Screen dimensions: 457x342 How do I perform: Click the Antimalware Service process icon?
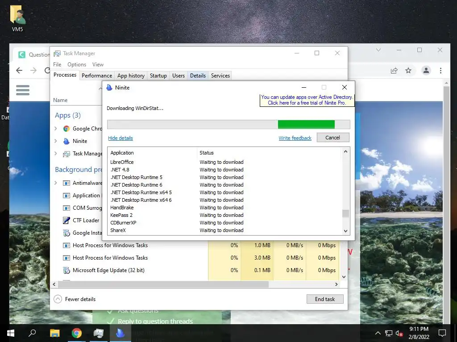pyautogui.click(x=66, y=183)
